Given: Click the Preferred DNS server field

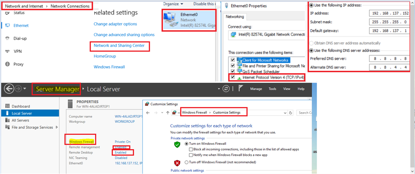Looking at the screenshot, I should pyautogui.click(x=390, y=59).
